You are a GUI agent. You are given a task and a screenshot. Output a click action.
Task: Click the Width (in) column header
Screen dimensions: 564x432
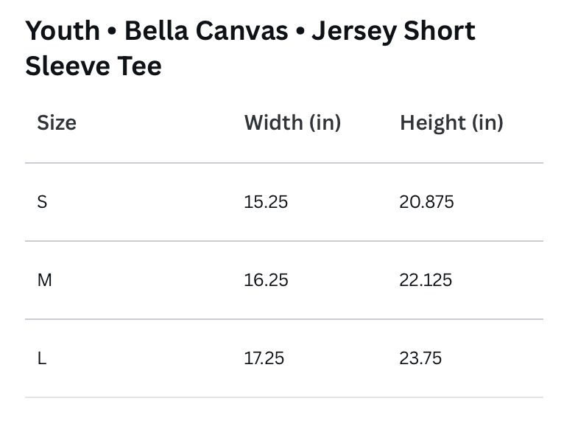[292, 123]
